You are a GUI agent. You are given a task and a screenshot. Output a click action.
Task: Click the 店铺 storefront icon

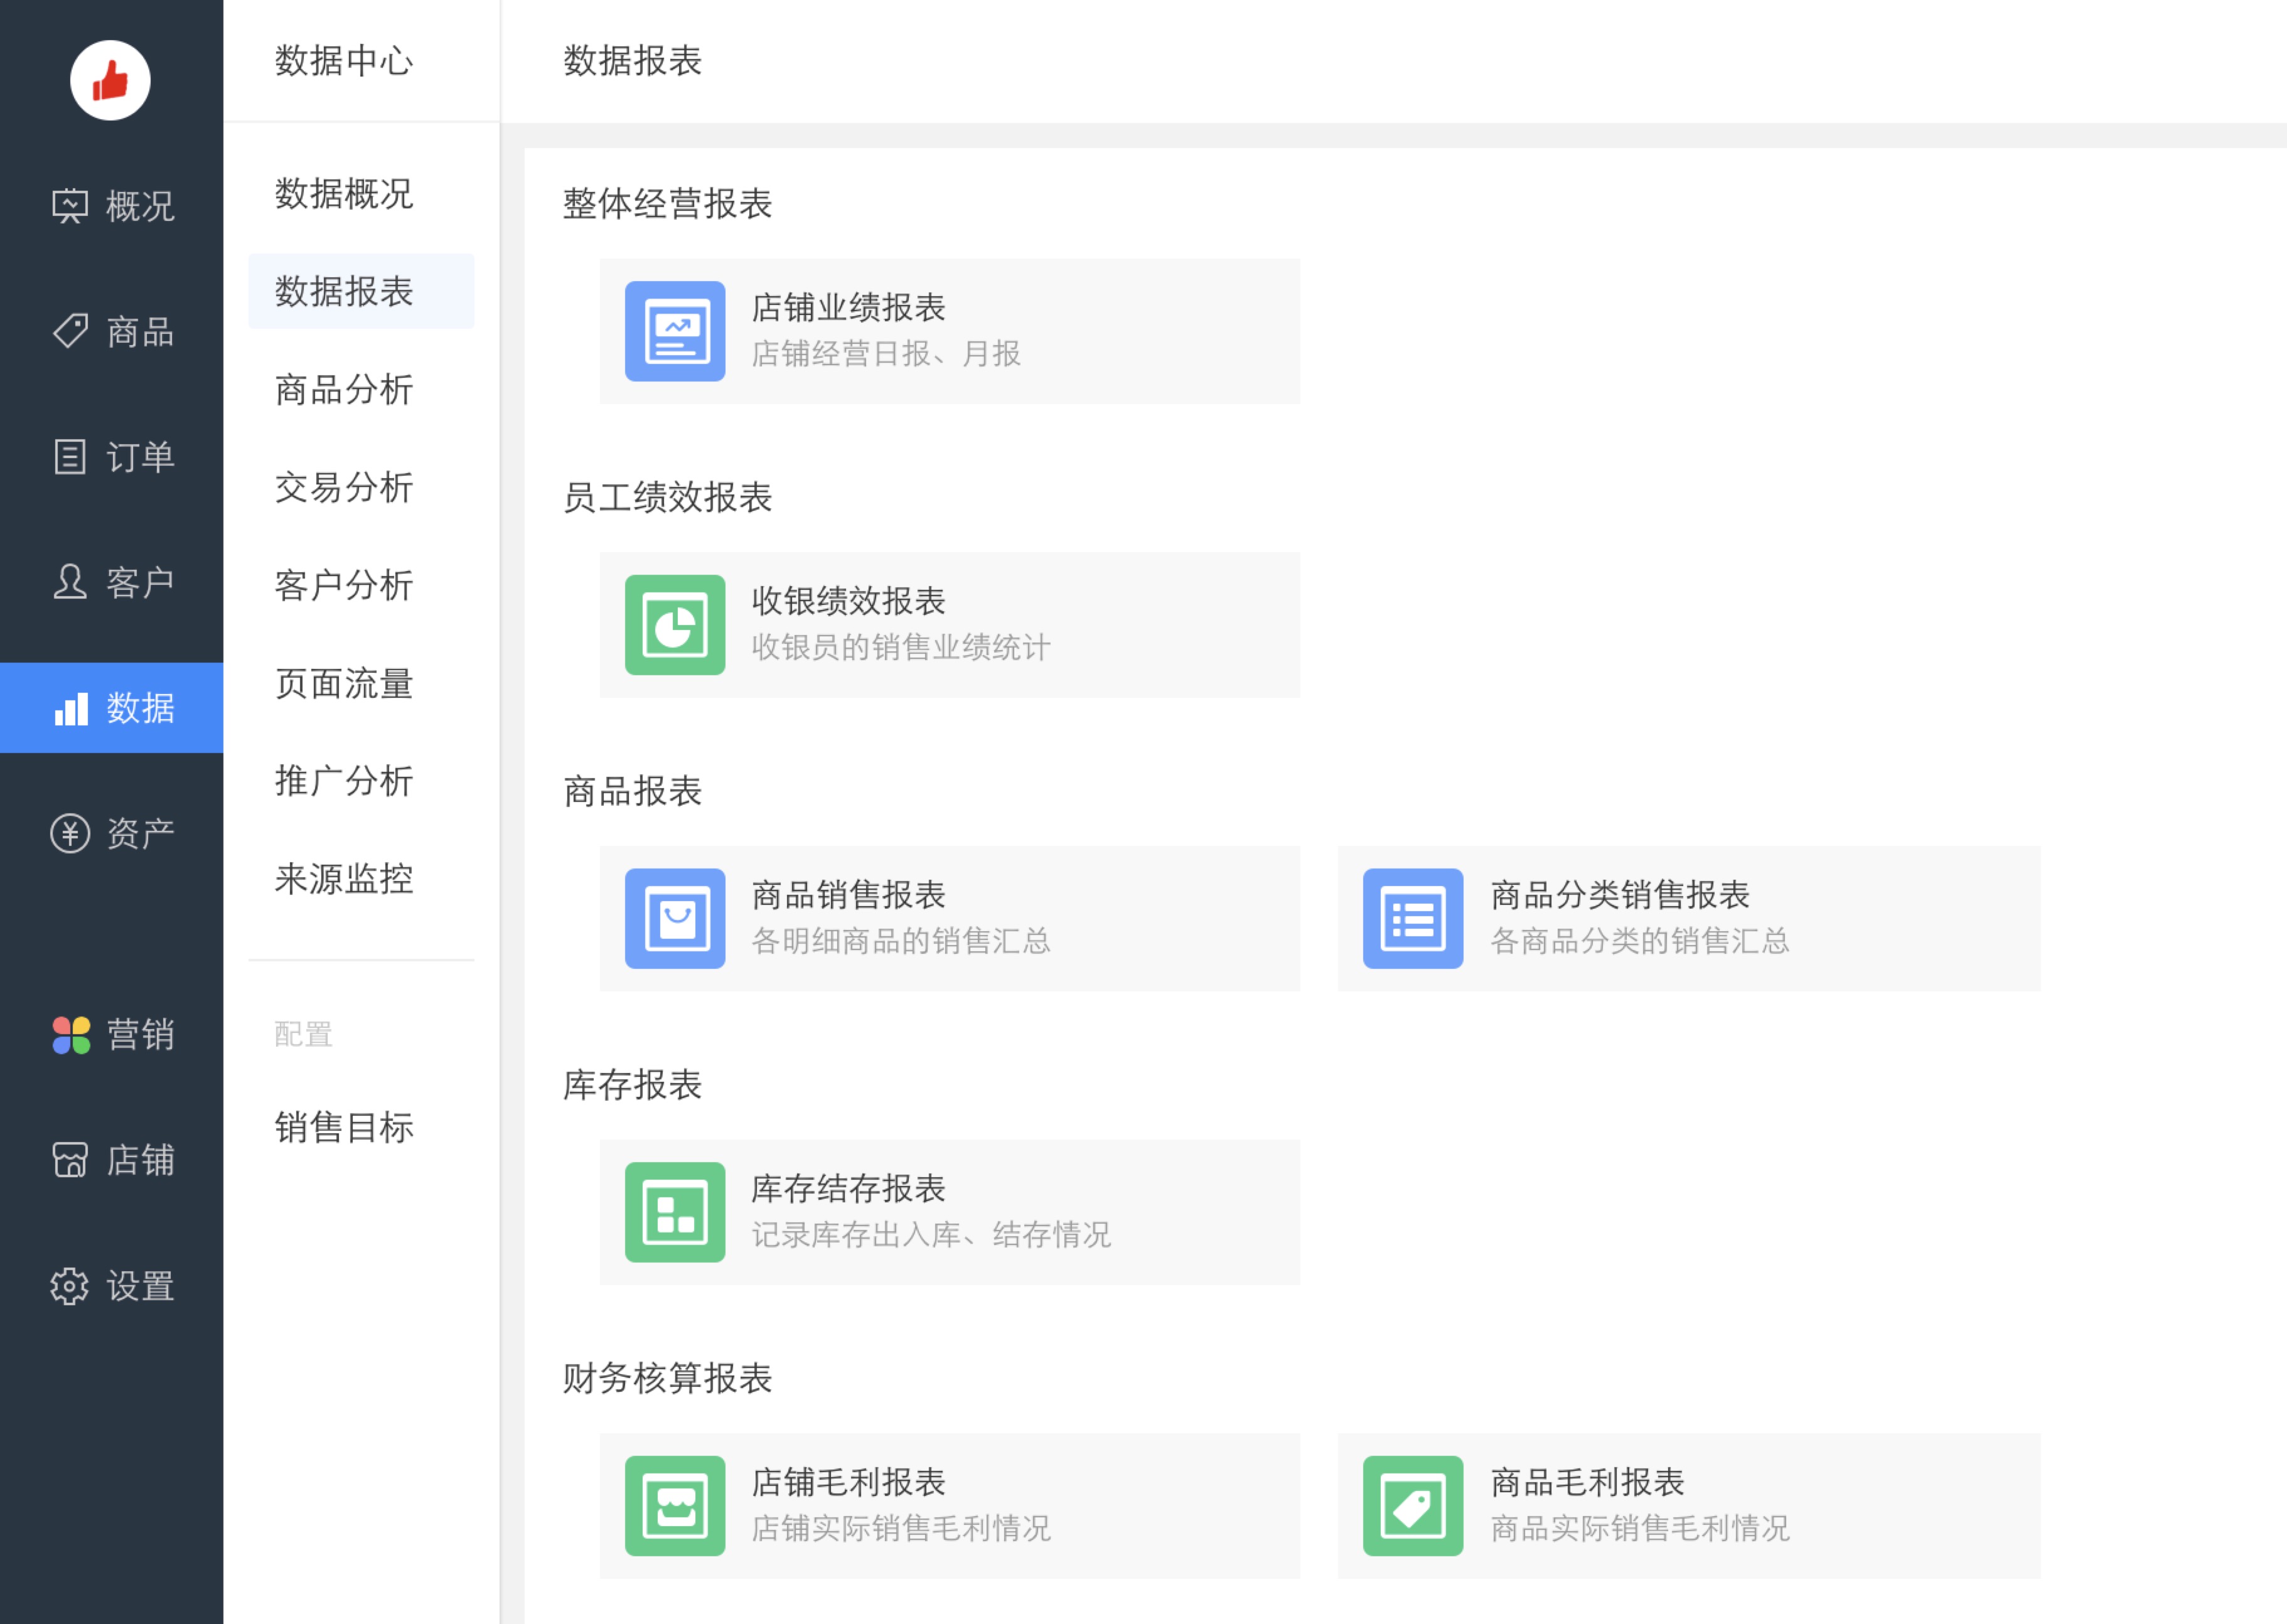coord(70,1160)
